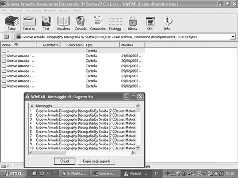The image size is (238, 178).
Task: Click the Messaggio column header
Action: pyautogui.click(x=85, y=106)
